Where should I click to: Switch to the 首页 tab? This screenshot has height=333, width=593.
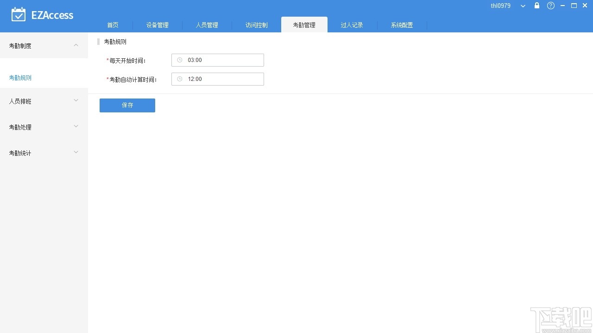pyautogui.click(x=113, y=25)
